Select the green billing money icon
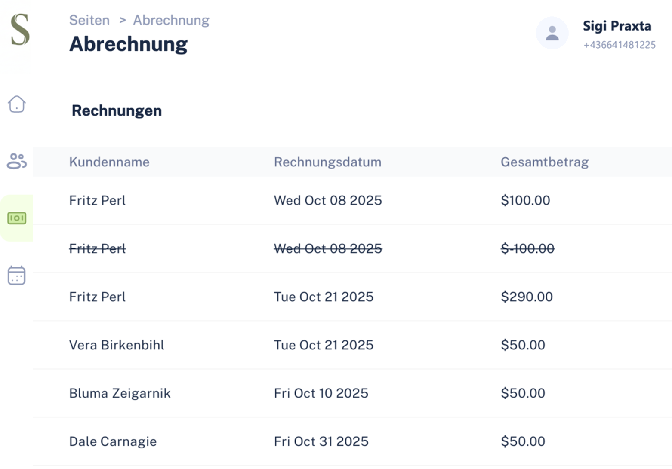672x469 pixels. [x=17, y=218]
